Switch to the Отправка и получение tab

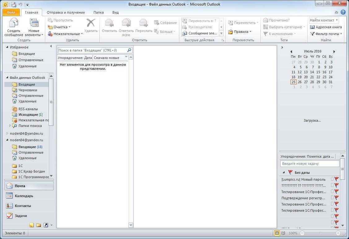[66, 12]
